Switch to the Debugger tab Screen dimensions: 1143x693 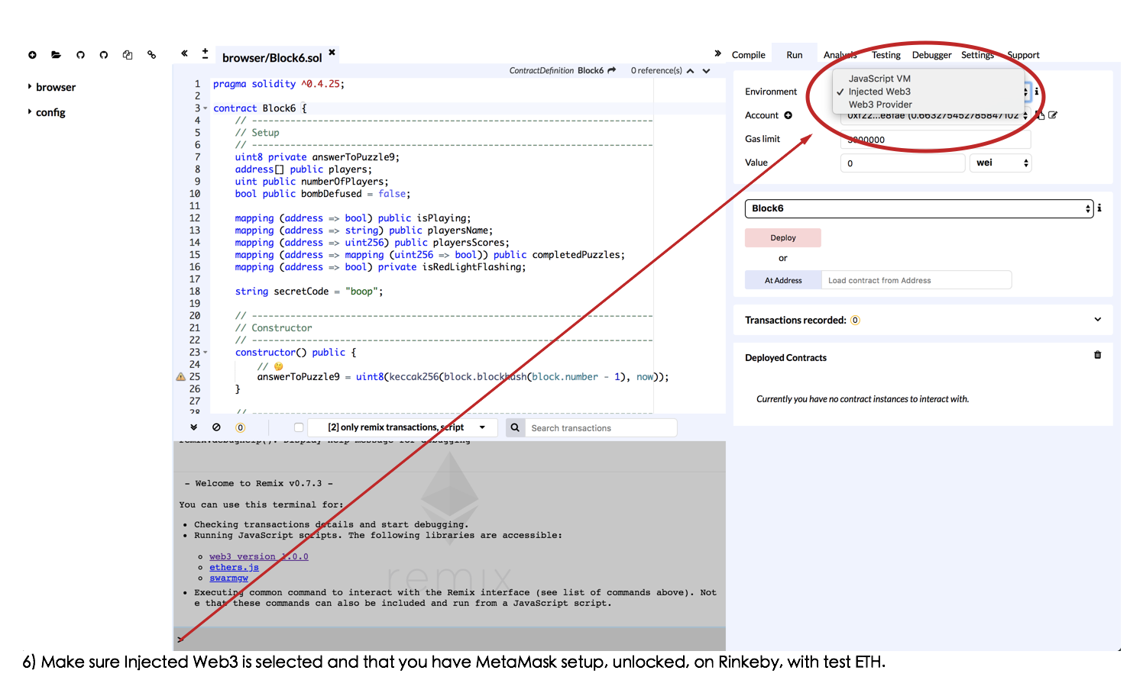[x=932, y=55]
